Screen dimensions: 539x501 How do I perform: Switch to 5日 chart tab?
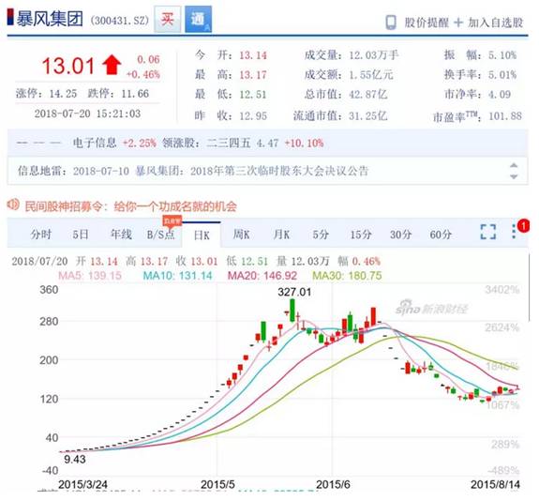click(81, 235)
